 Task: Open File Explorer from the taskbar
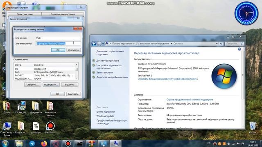[19, 143]
